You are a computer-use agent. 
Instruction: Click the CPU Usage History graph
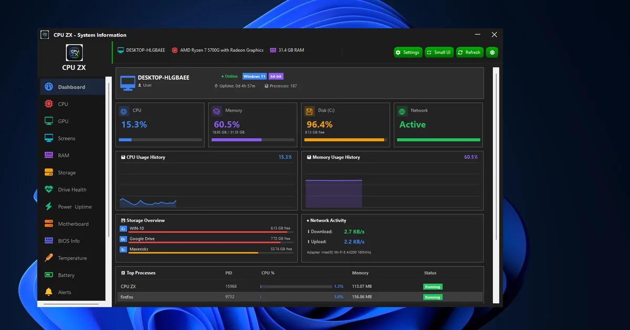pos(206,185)
